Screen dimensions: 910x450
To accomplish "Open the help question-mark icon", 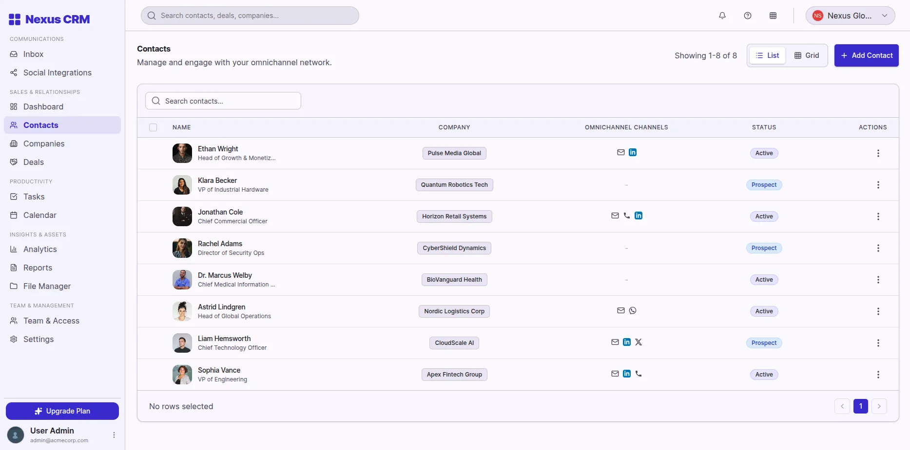I will tap(748, 16).
